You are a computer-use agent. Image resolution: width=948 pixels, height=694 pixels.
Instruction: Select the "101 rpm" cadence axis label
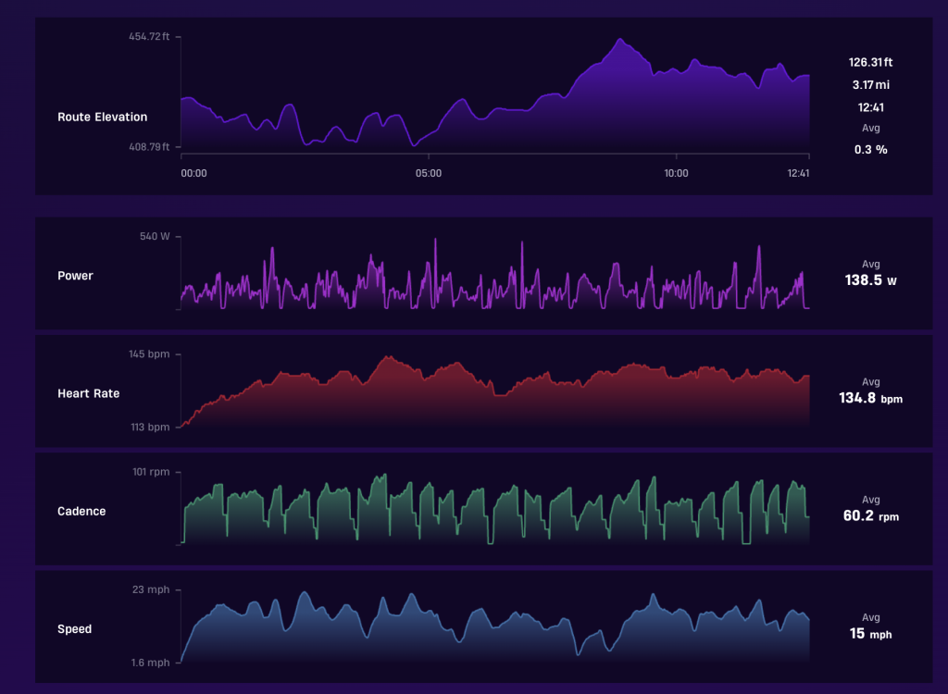151,472
